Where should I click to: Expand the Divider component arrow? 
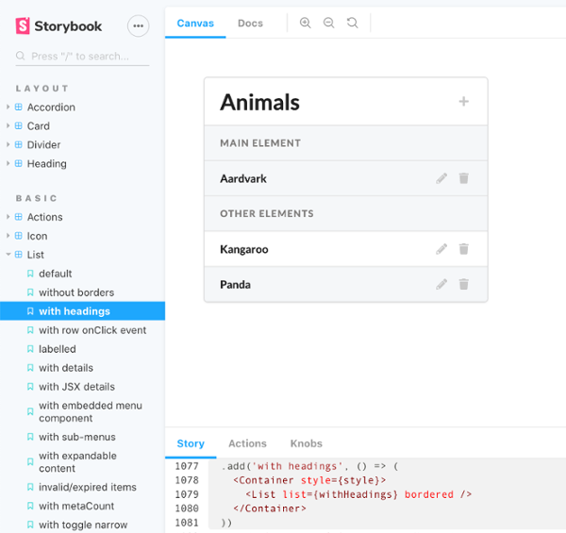(x=8, y=144)
